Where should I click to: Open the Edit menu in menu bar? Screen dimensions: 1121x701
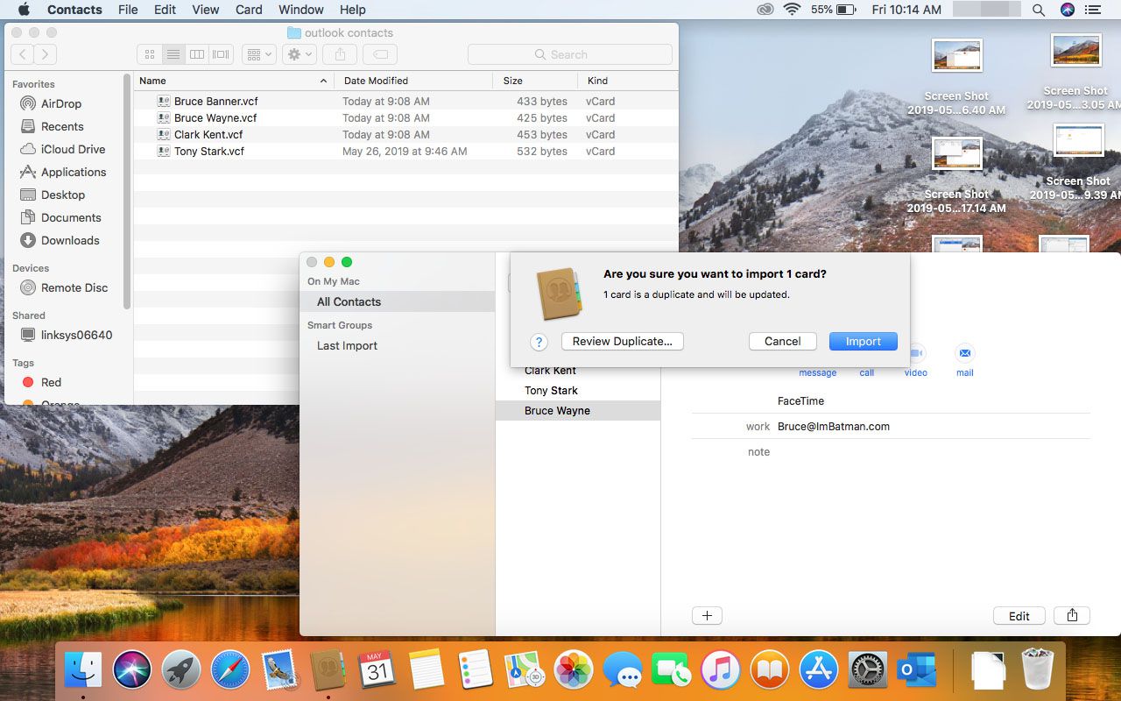pos(165,10)
